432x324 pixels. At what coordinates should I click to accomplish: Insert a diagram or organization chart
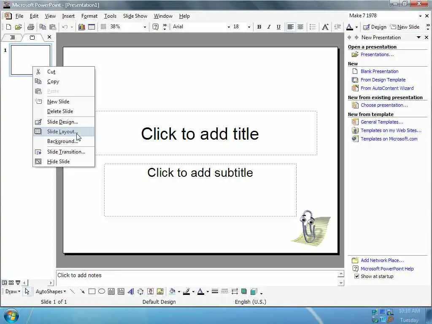(x=140, y=292)
